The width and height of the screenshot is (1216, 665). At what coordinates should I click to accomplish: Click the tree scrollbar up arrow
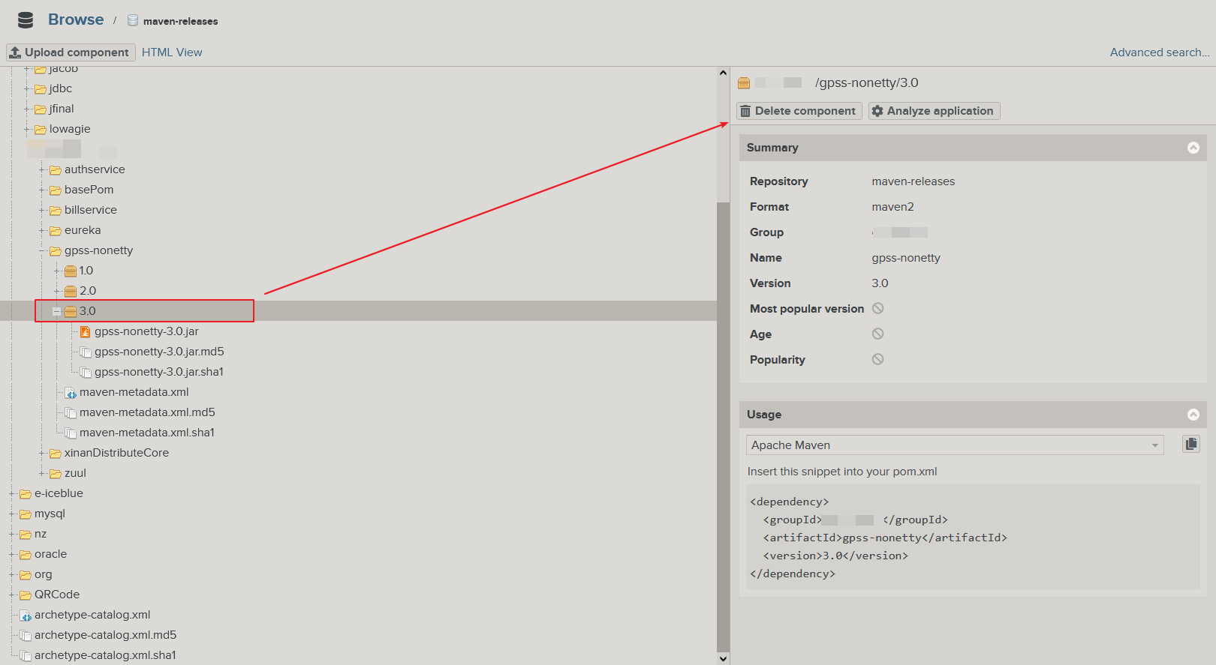pos(723,73)
